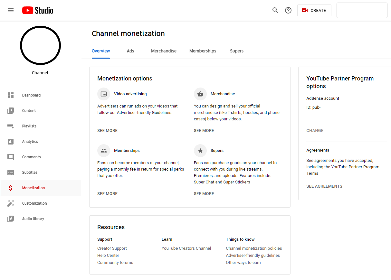The image size is (391, 280).
Task: Open Content from the sidebar
Action: (29, 111)
